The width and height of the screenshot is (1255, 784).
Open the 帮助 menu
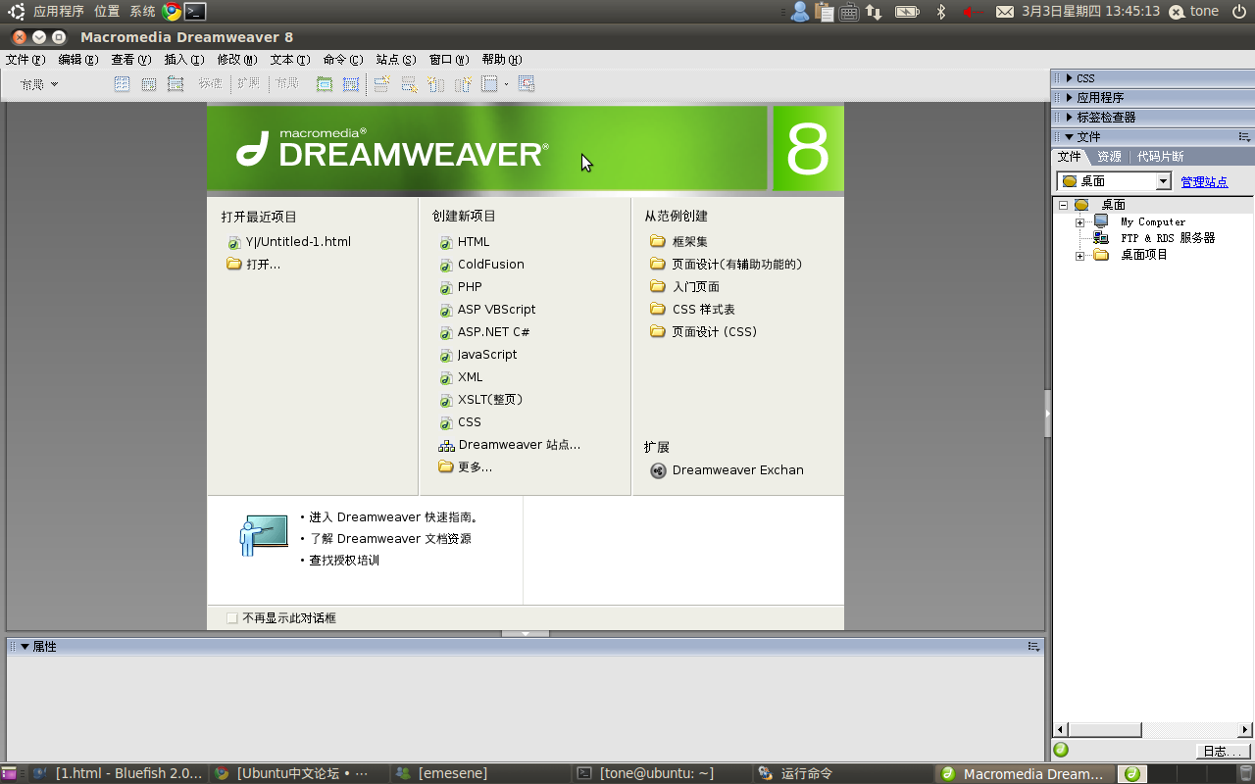point(501,60)
